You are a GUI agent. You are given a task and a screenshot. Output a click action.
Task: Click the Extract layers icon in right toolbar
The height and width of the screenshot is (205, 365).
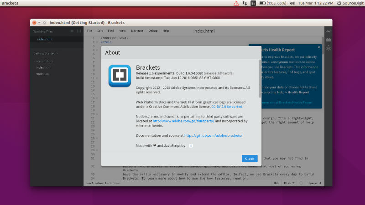328,48
